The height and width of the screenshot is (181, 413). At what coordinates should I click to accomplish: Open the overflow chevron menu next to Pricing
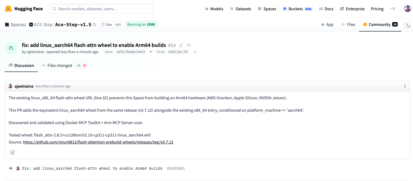tap(393, 8)
